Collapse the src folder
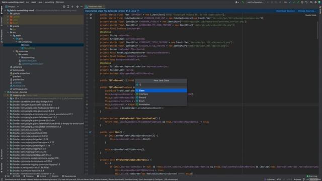The image size is (322, 181). tap(8, 32)
